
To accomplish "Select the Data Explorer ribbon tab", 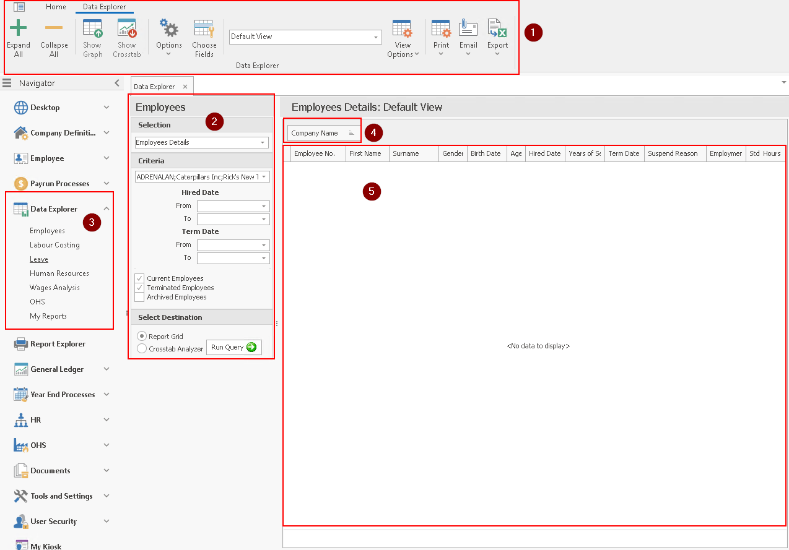I will [105, 7].
